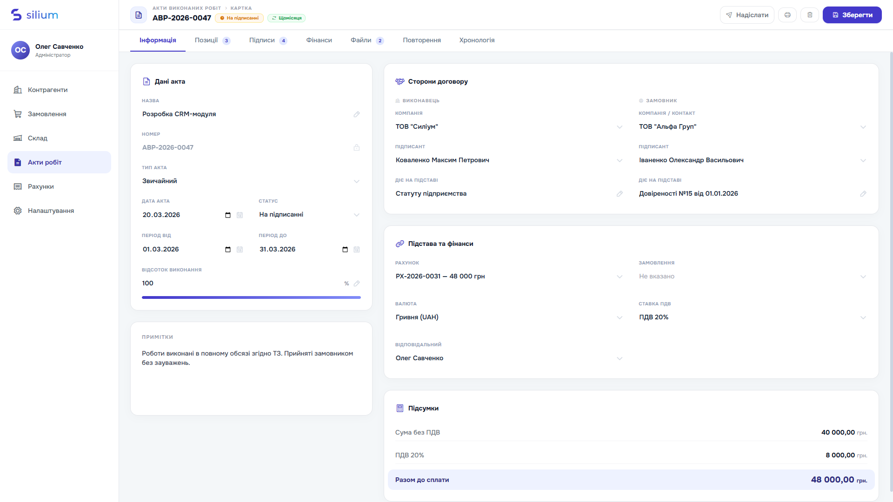The width and height of the screenshot is (893, 502).
Task: Expand the Ставка ПДВ dropdown
Action: click(753, 317)
